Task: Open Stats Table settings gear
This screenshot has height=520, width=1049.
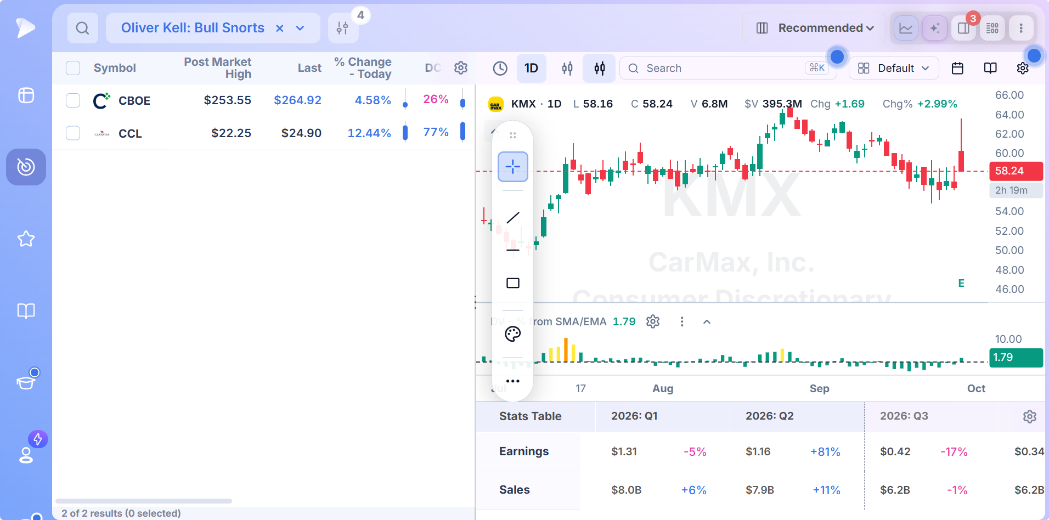Action: tap(1030, 417)
